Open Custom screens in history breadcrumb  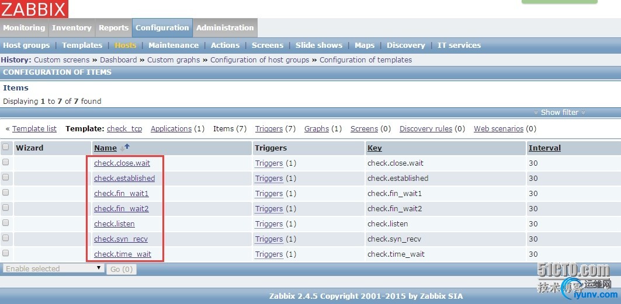[62, 60]
